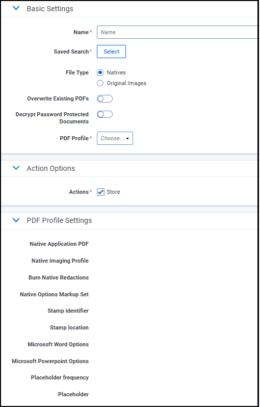Open the PDF Profile Choose dropdown
The width and height of the screenshot is (260, 407).
point(115,138)
